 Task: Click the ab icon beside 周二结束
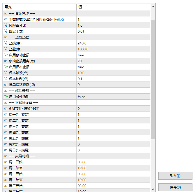coord(6,180)
